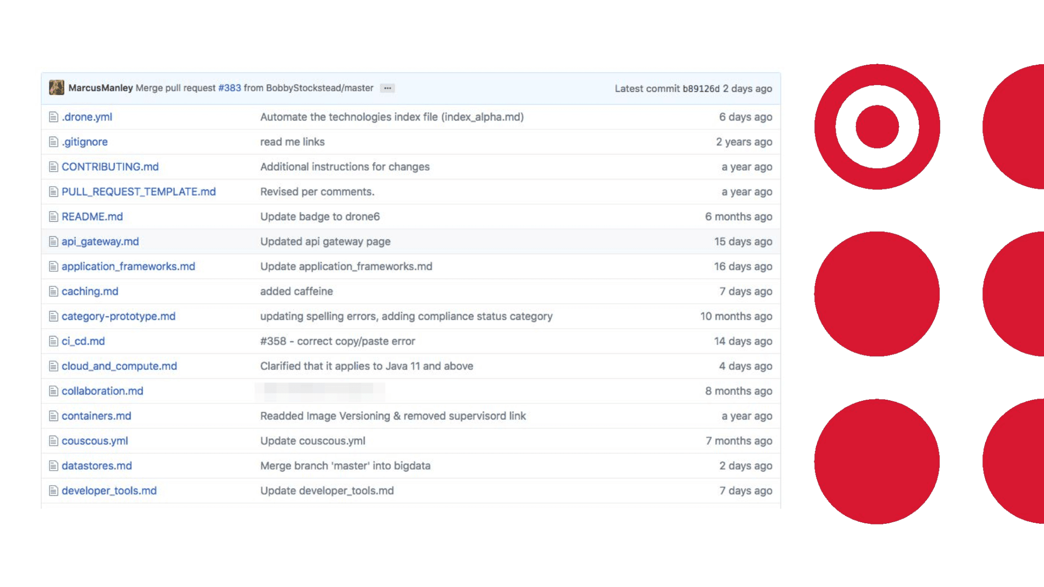The width and height of the screenshot is (1044, 587).
Task: Click '8 months ago' timestamp for collaboration.md
Action: (x=739, y=391)
